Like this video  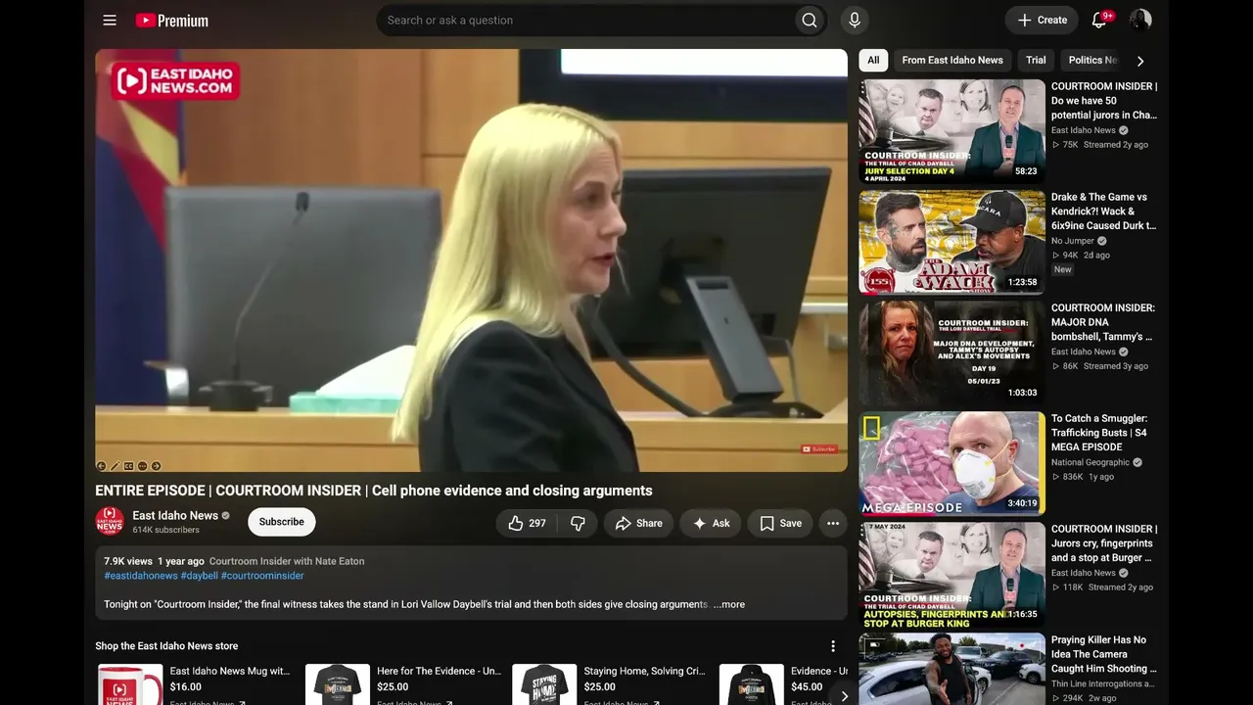coord(528,523)
